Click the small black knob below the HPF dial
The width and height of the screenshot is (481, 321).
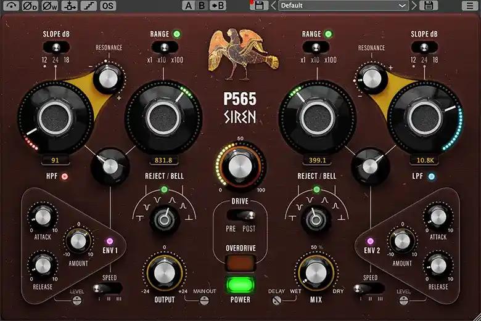(110, 167)
